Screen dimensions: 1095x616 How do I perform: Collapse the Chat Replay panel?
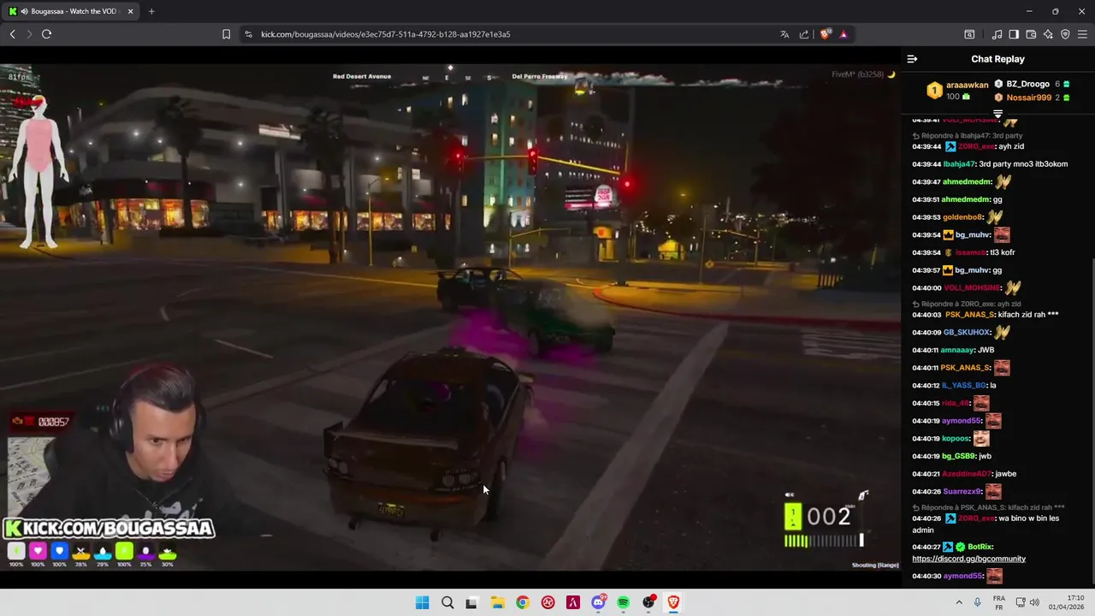[912, 59]
